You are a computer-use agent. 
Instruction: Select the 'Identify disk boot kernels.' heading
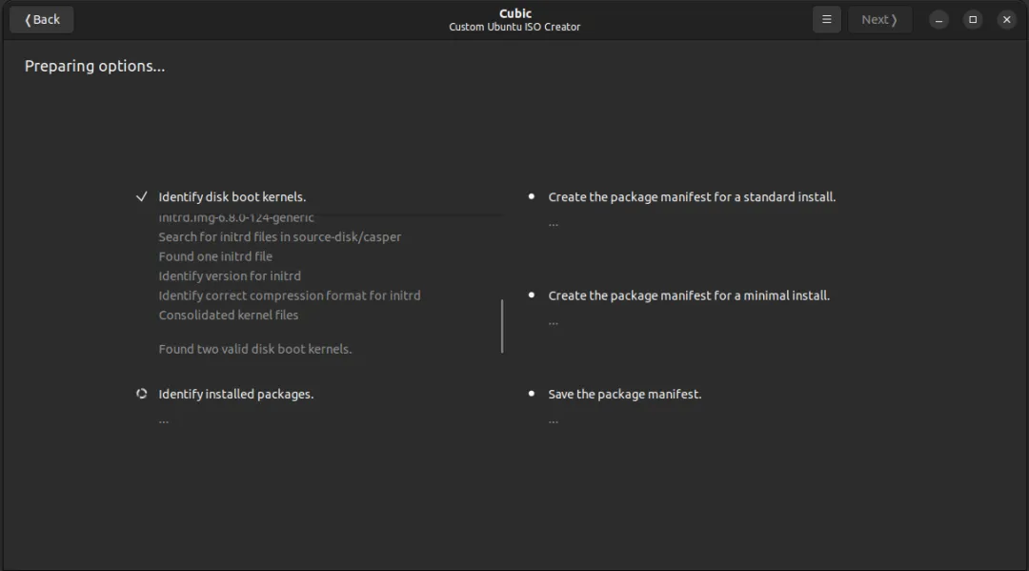[x=232, y=197]
